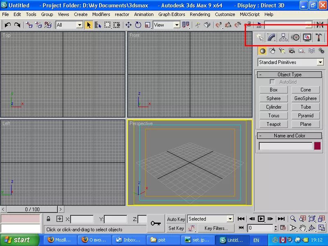Activate Select and Uniform Scale tool
The width and height of the screenshot is (328, 246).
tap(148, 25)
